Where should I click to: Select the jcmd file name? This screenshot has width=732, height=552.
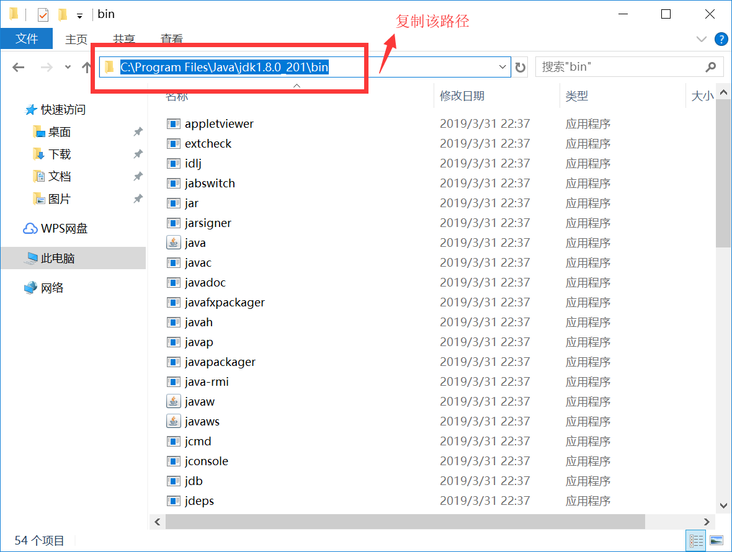(198, 442)
